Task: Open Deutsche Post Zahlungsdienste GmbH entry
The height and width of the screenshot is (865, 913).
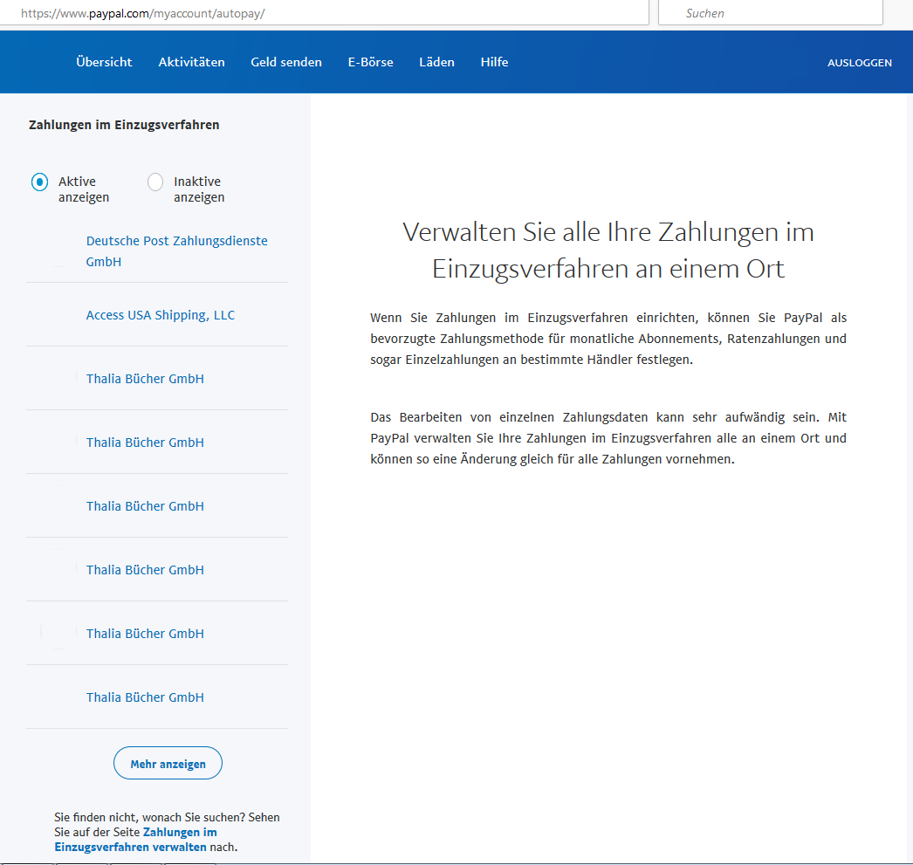Action: click(x=176, y=251)
